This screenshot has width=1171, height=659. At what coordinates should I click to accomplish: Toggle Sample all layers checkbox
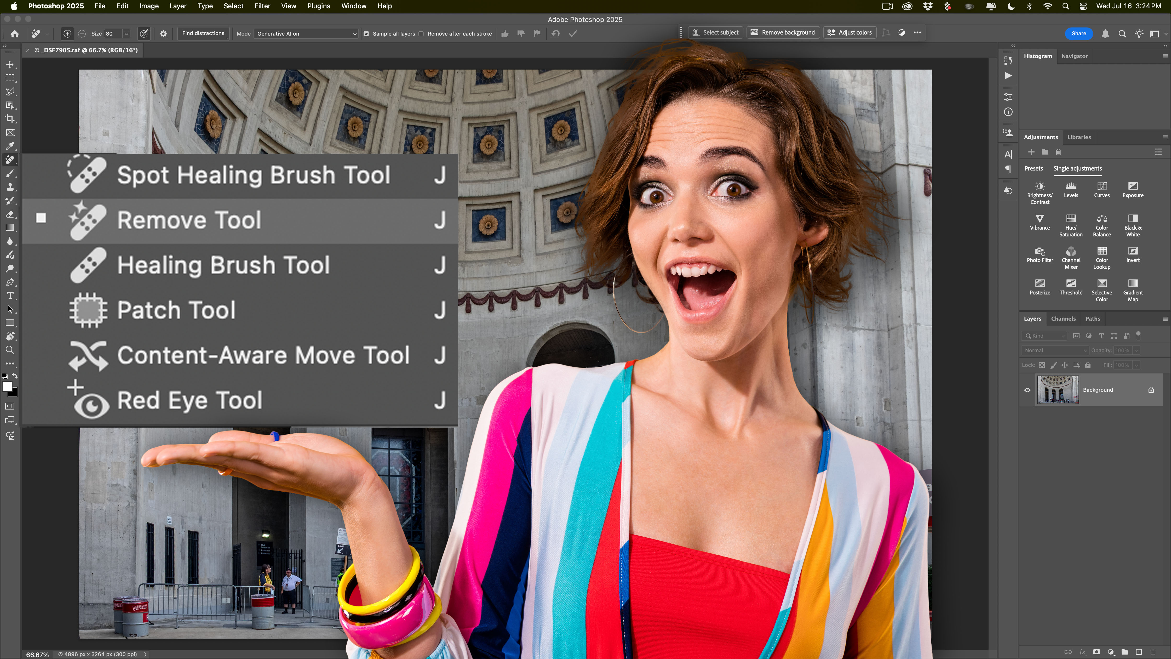(x=366, y=34)
